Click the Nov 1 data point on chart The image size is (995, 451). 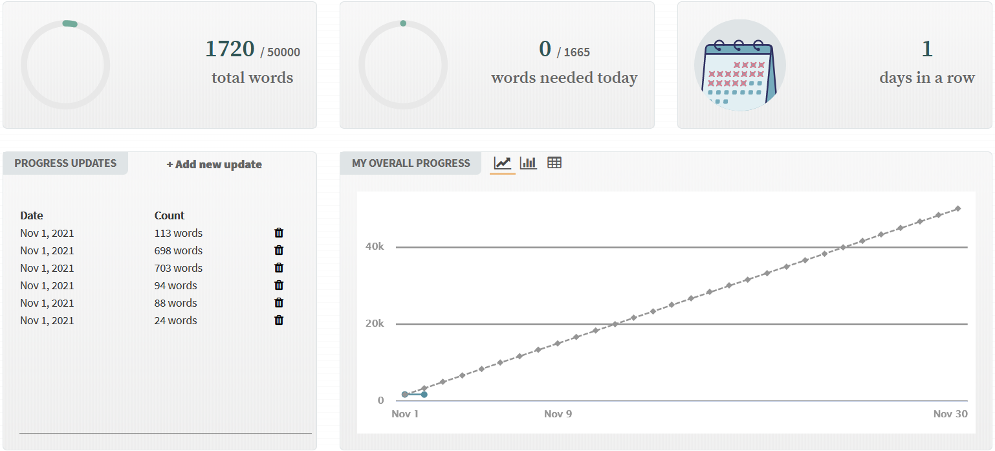(405, 394)
